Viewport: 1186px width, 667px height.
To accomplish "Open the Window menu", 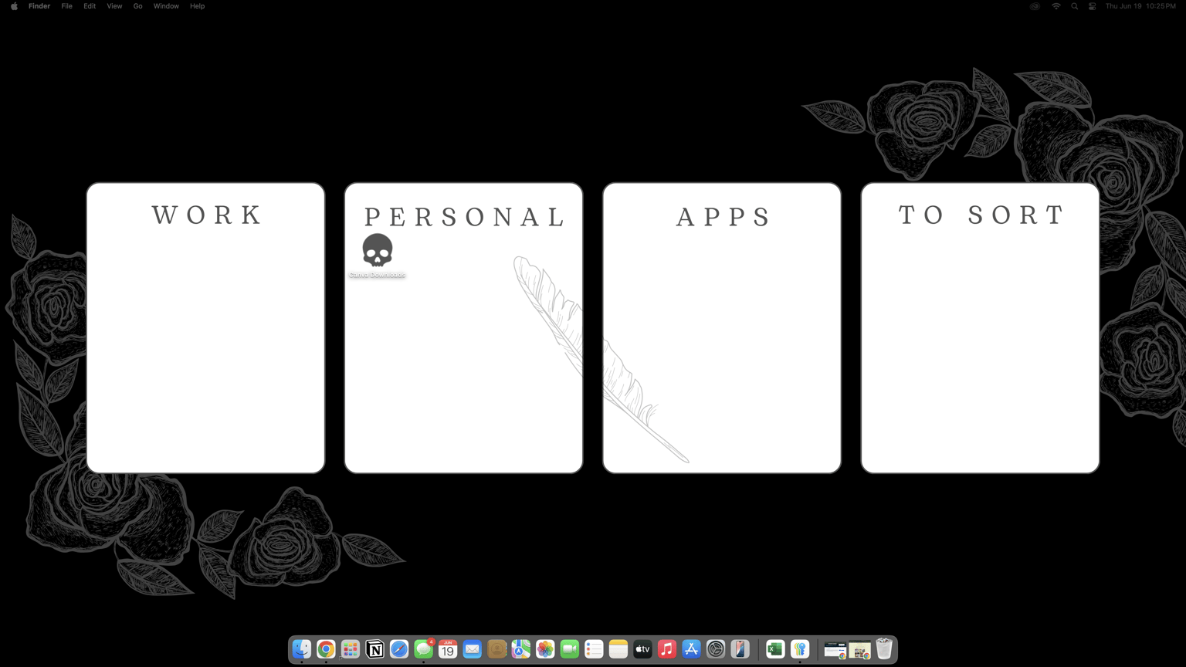I will point(166,6).
